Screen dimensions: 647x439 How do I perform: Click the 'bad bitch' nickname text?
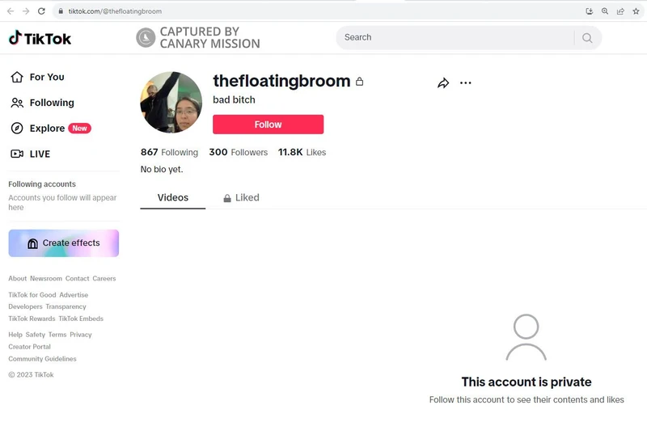pos(234,100)
